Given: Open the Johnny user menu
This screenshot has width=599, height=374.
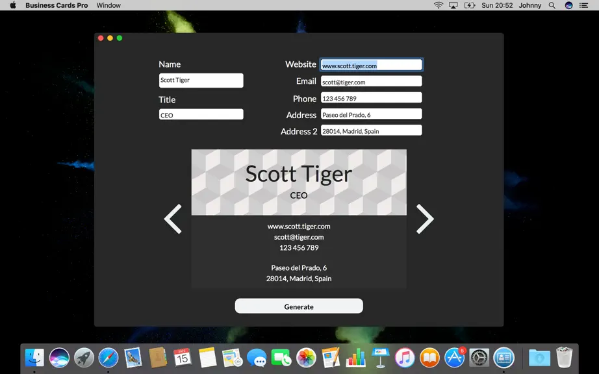Looking at the screenshot, I should (x=530, y=5).
